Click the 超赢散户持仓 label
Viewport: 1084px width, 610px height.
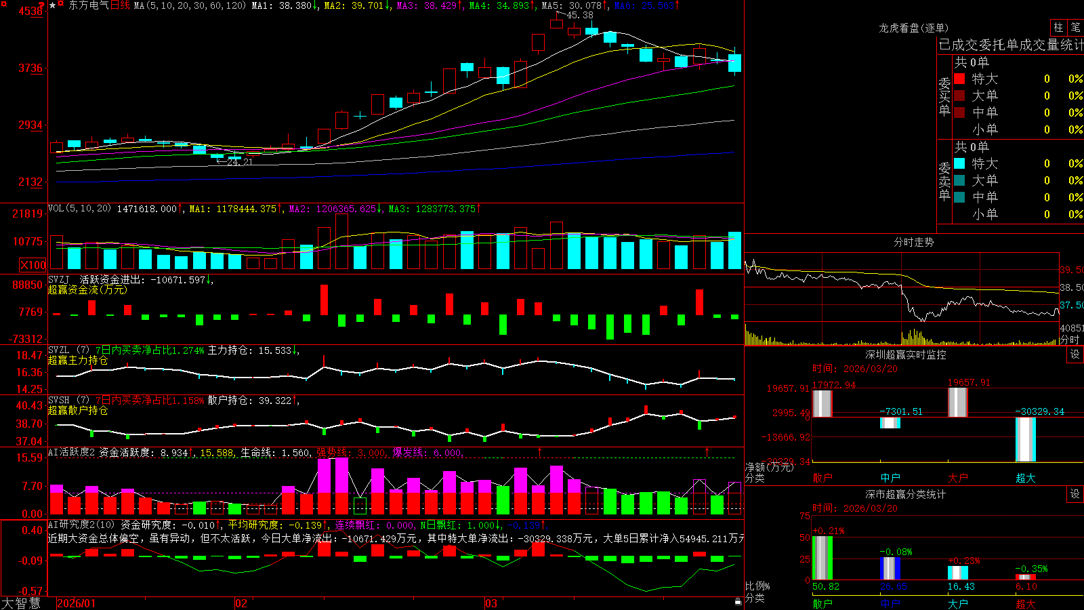tap(78, 410)
